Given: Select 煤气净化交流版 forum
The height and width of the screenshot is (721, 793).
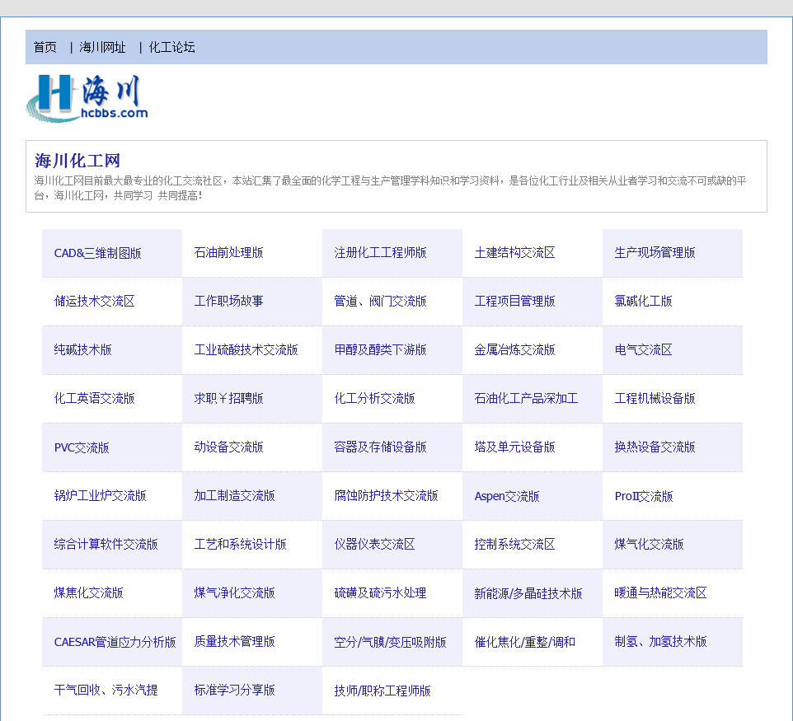Looking at the screenshot, I should pos(234,592).
